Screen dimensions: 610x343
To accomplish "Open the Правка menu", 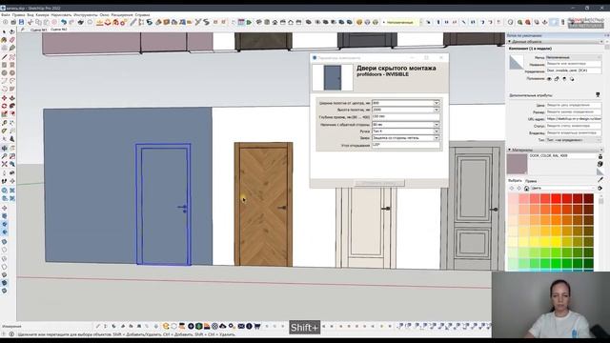I will click(x=18, y=15).
